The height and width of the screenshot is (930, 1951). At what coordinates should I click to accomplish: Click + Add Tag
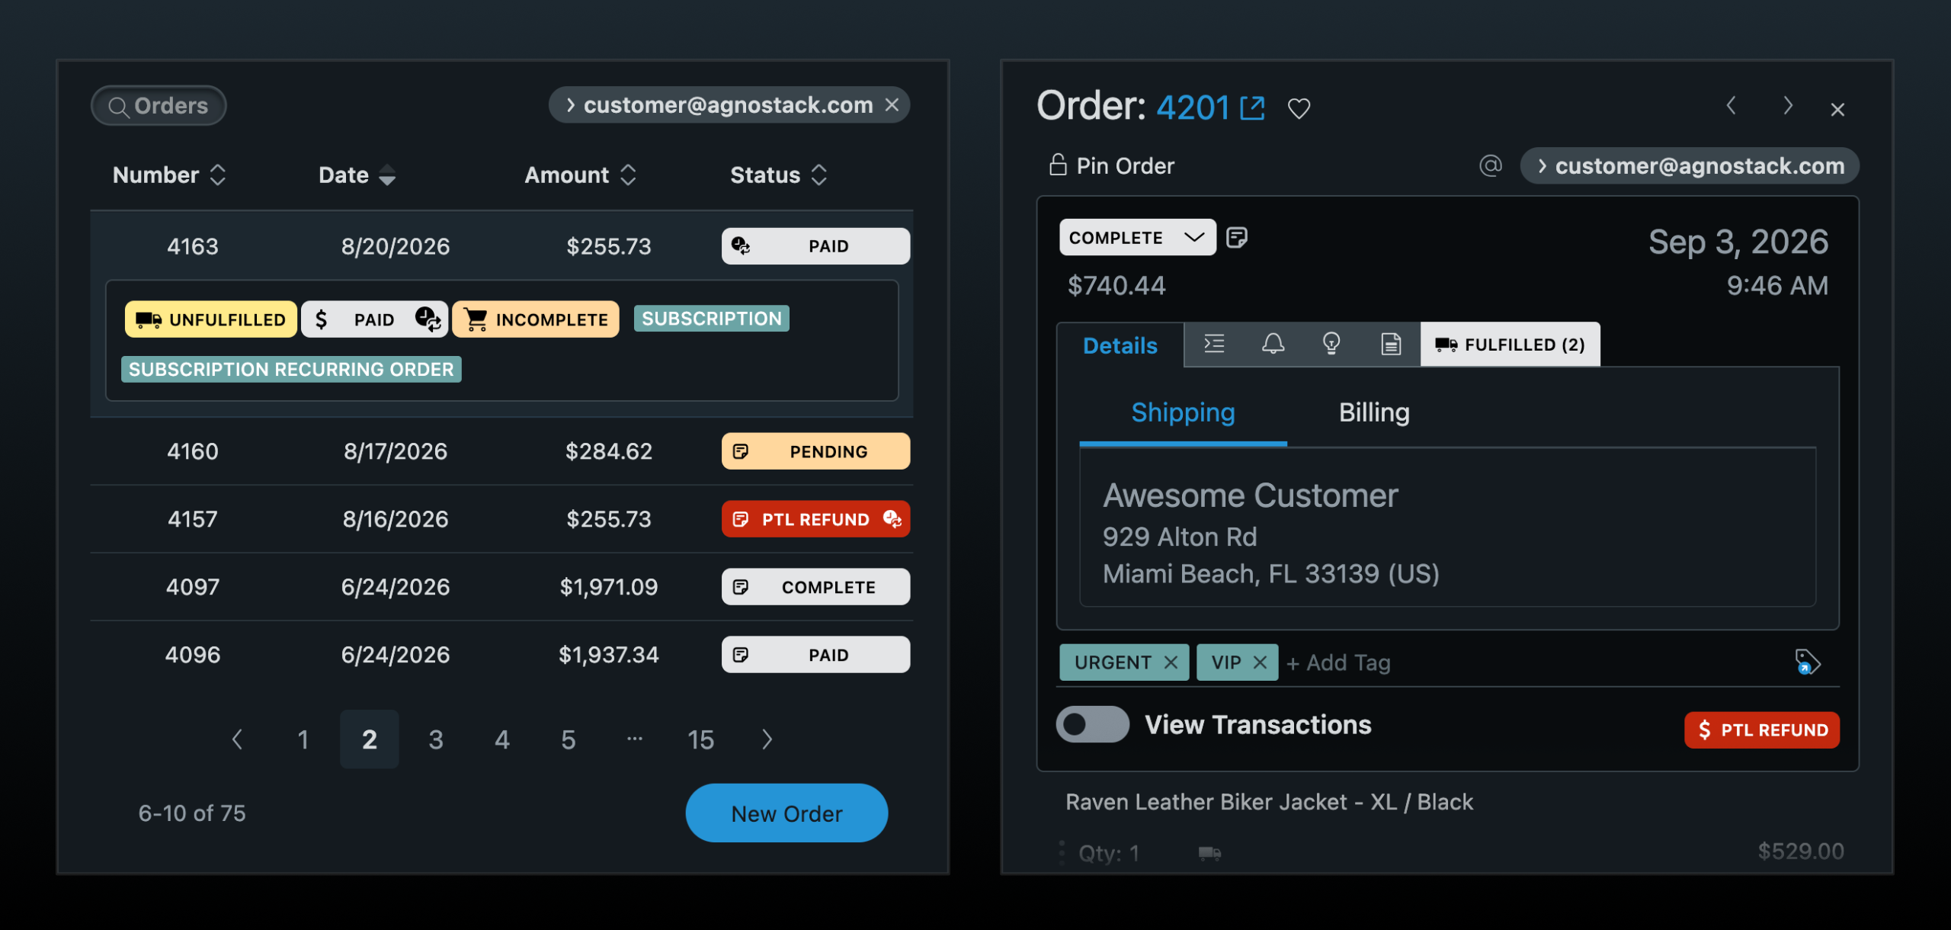click(1338, 662)
